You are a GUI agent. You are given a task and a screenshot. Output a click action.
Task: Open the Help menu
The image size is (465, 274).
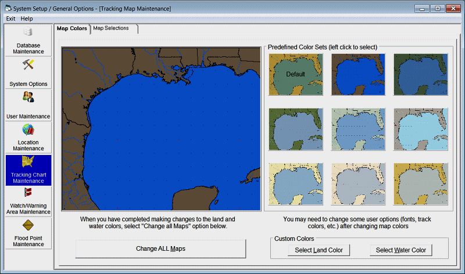(x=27, y=19)
